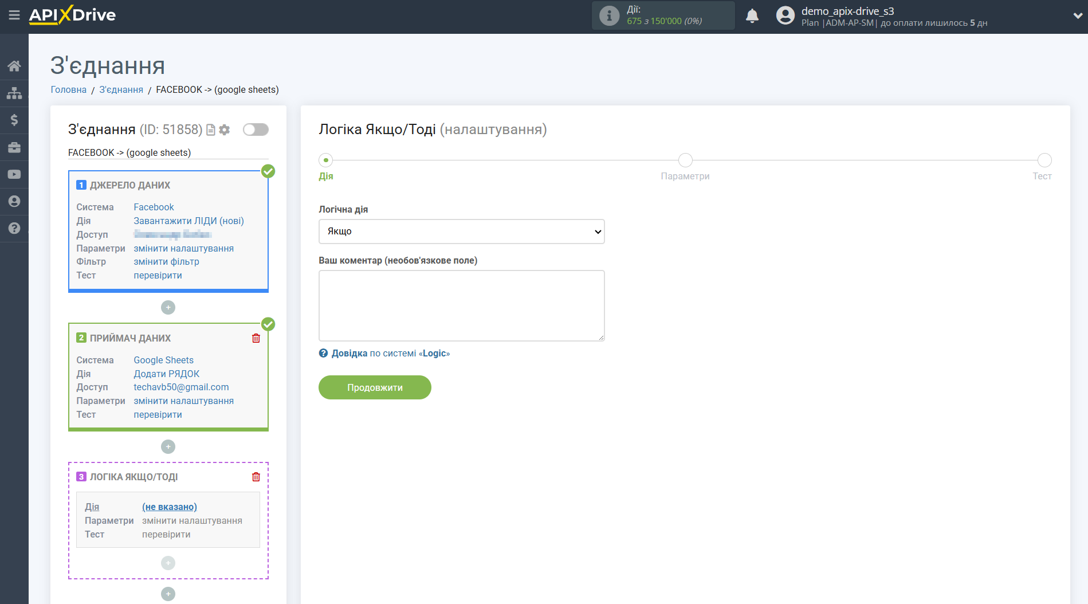The height and width of the screenshot is (604, 1088).
Task: Click the comment text area
Action: click(x=461, y=305)
